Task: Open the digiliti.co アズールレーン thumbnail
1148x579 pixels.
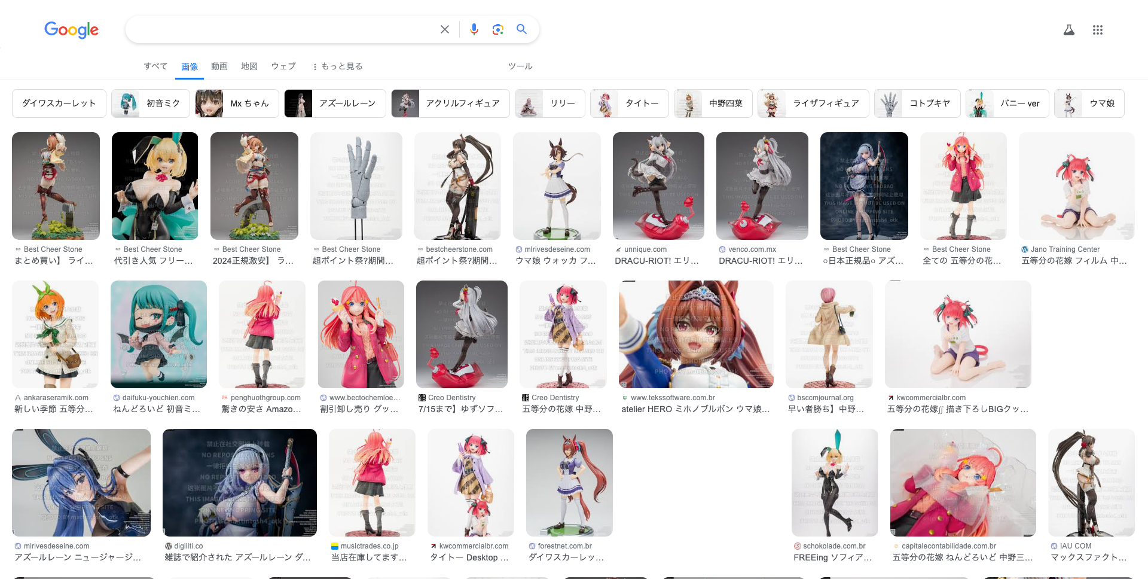Action: 240,483
